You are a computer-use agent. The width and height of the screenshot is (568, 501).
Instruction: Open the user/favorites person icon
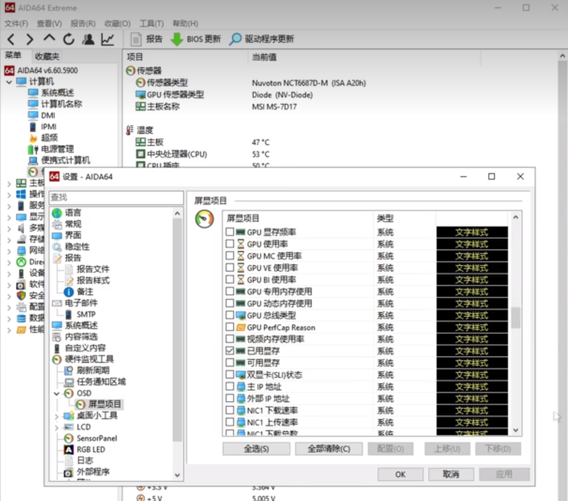coord(88,39)
